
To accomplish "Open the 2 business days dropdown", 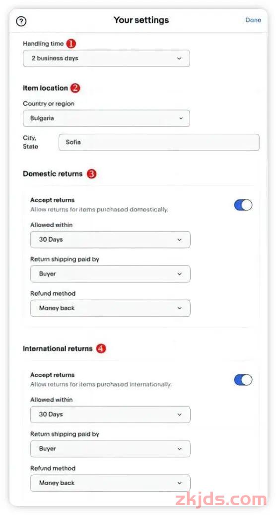I will (107, 59).
